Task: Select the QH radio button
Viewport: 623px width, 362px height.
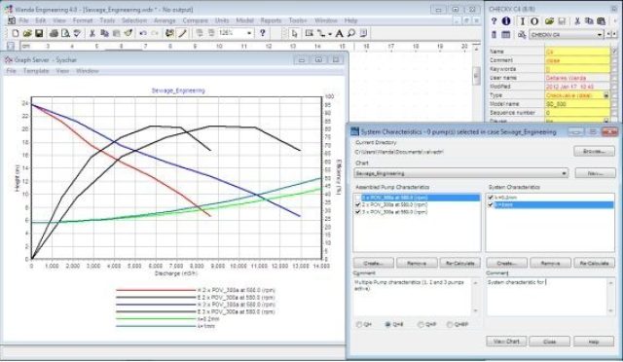Action: (x=359, y=324)
